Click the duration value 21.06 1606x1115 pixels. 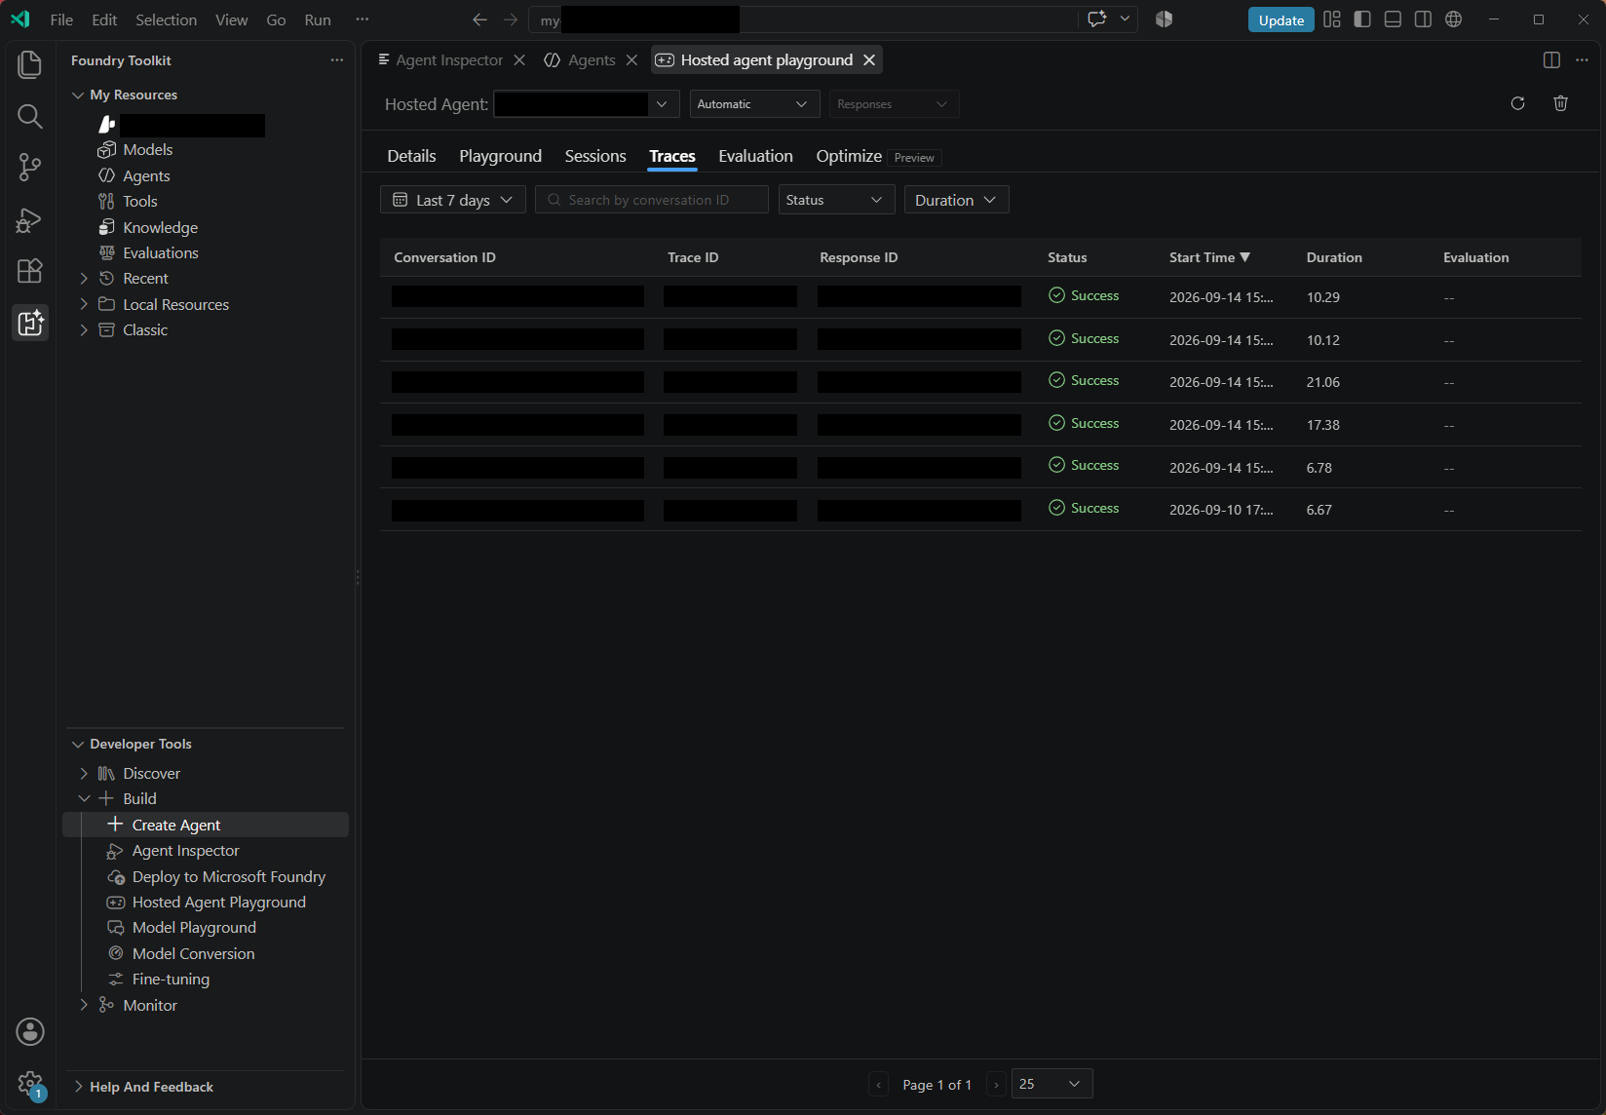[1322, 382]
